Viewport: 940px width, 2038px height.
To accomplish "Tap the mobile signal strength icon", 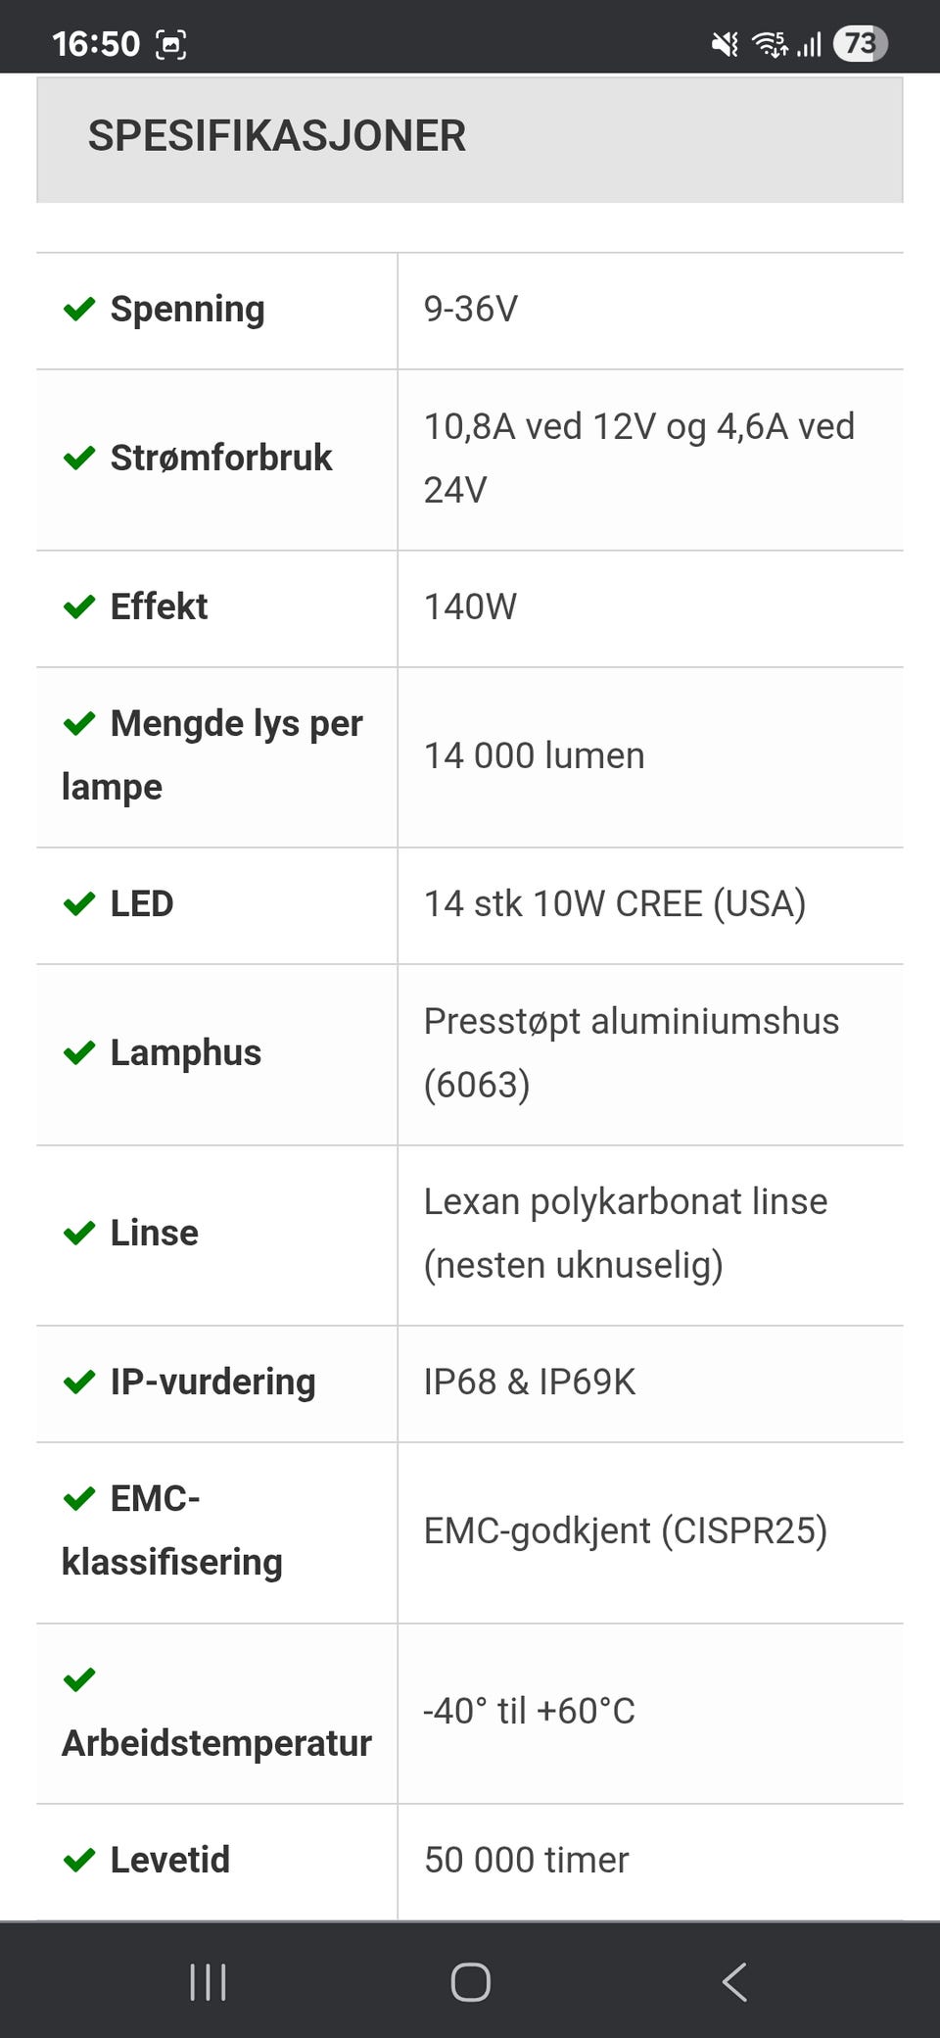I will click(x=809, y=44).
